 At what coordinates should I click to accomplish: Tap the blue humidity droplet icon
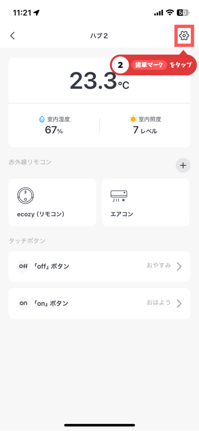coord(42,119)
